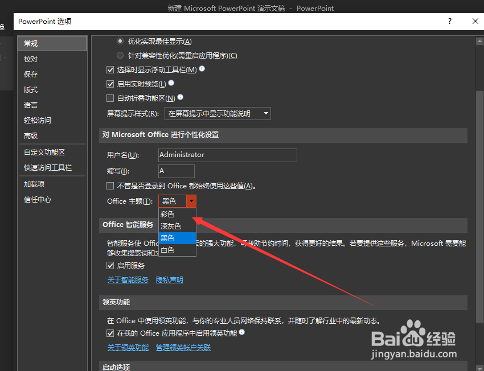Viewport: 484px width, 371px height.
Task: Go to 保存 settings category
Action: (52, 75)
